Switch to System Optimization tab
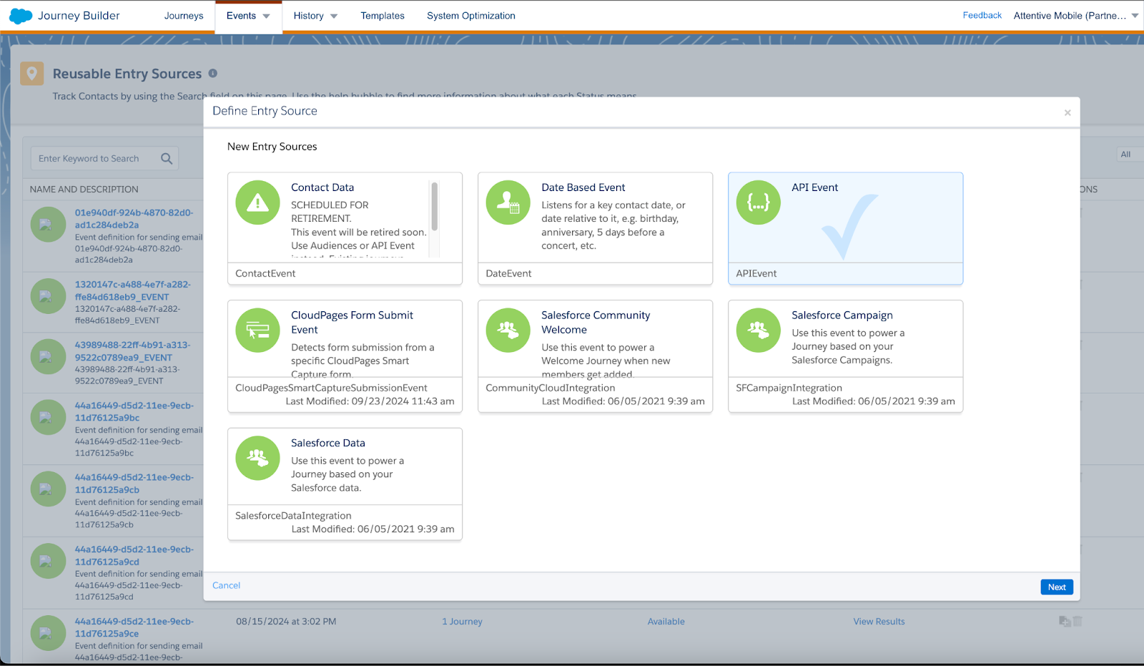This screenshot has width=1144, height=666. tap(470, 16)
